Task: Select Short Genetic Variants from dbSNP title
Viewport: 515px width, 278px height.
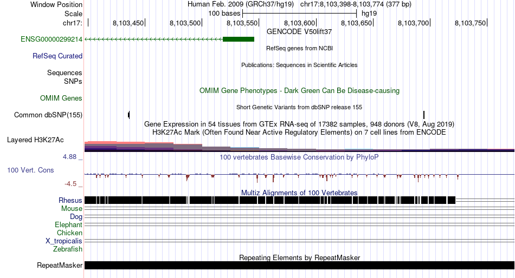Action: coord(299,107)
